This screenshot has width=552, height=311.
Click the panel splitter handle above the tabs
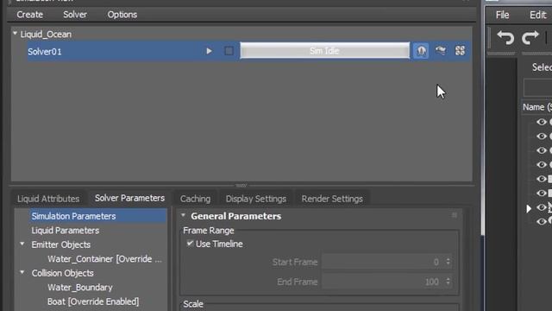pyautogui.click(x=241, y=185)
